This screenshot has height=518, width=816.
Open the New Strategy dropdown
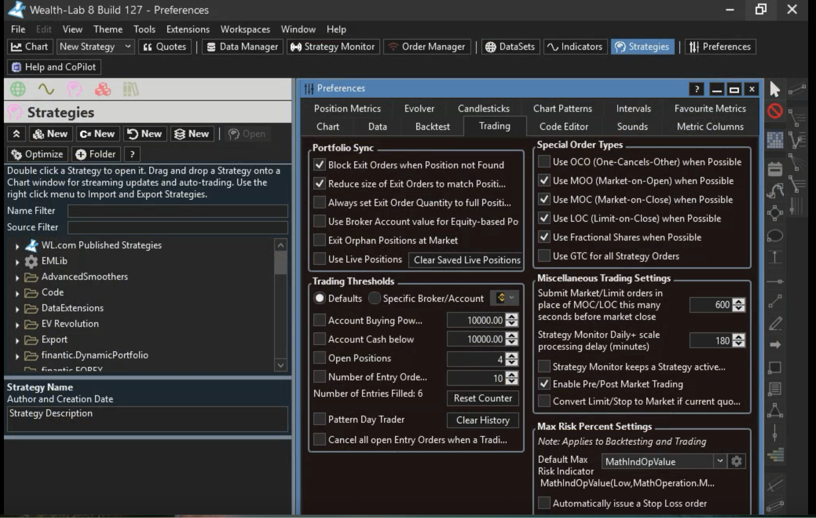point(128,47)
